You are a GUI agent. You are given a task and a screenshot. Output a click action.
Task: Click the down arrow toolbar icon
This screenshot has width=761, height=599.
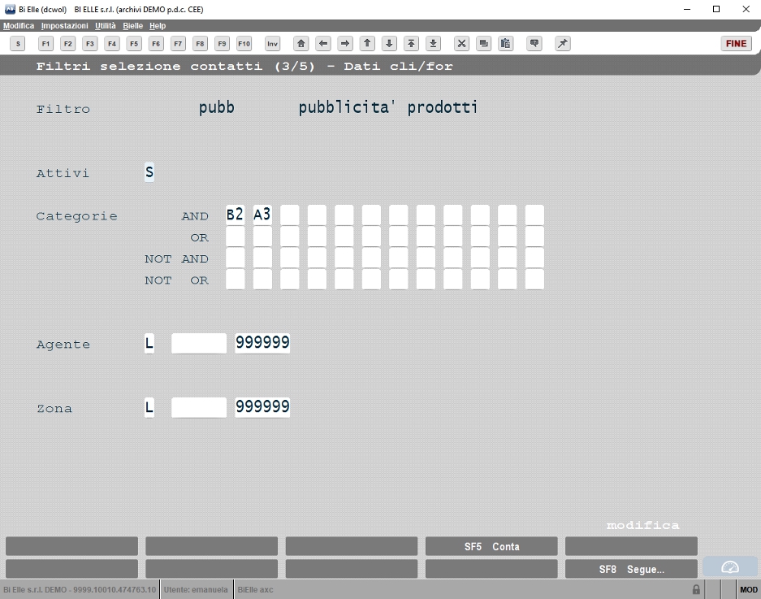click(389, 44)
